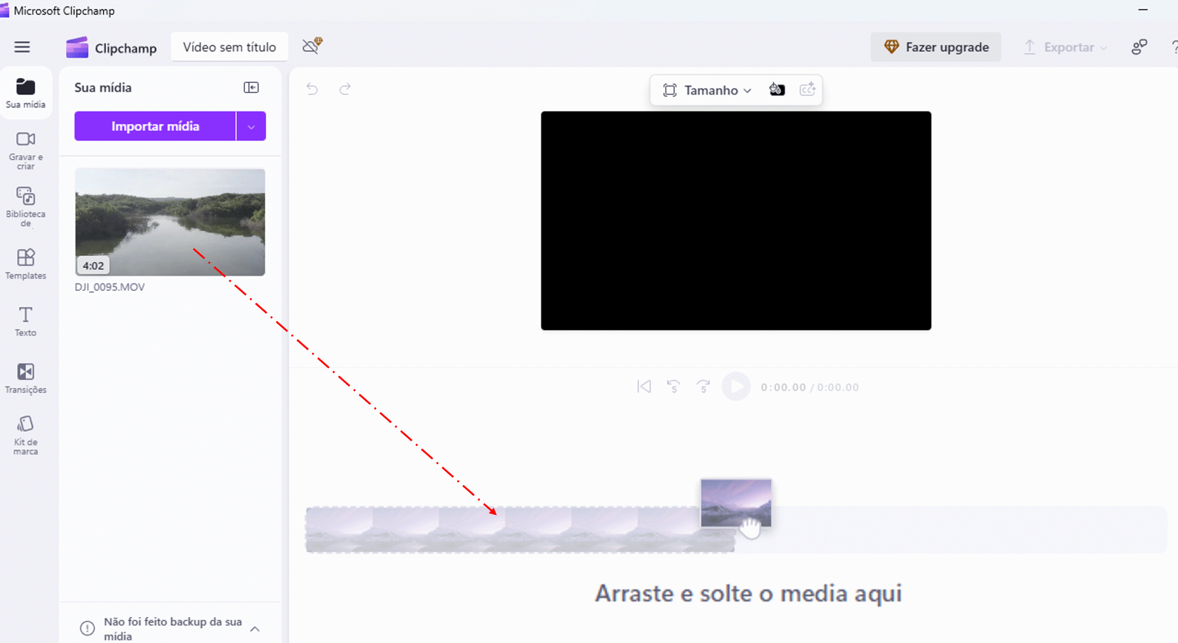The width and height of the screenshot is (1178, 643).
Task: Select the Sua mídia tab
Action: [25, 93]
